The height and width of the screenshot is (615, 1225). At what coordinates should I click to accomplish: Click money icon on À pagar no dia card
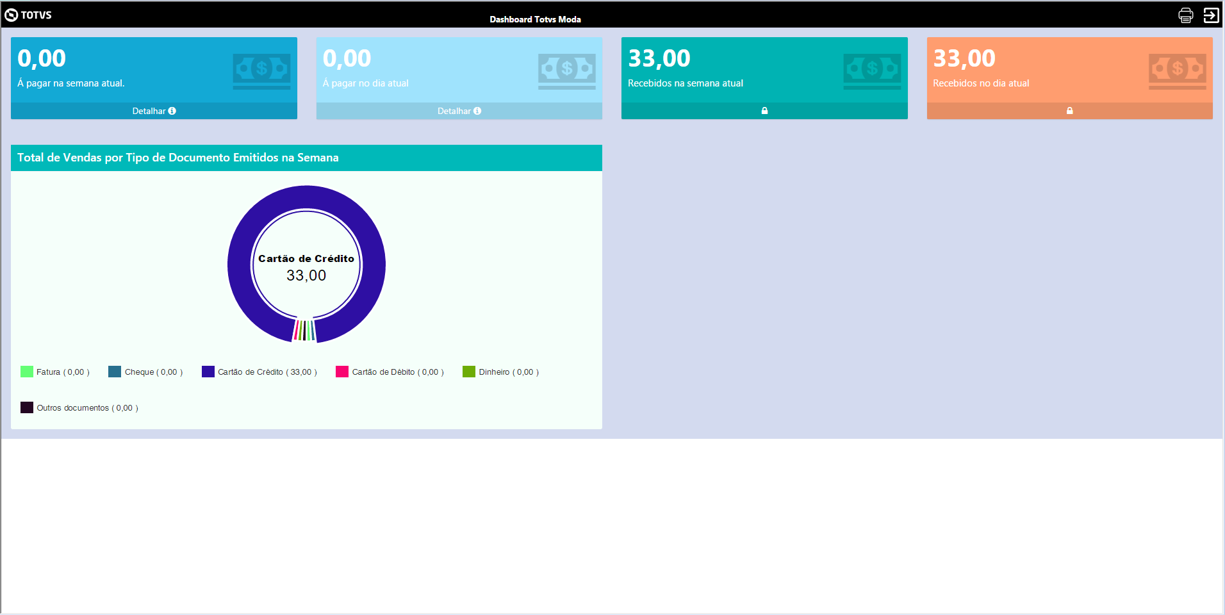pyautogui.click(x=567, y=71)
